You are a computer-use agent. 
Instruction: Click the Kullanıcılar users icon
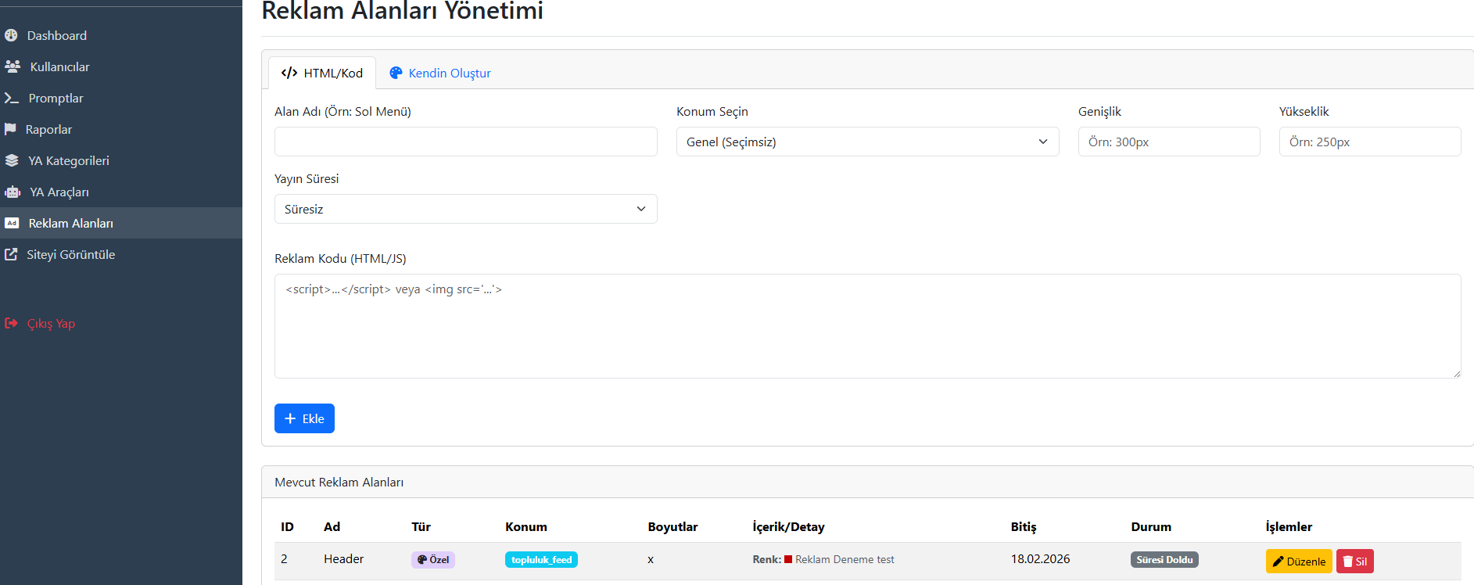coord(13,66)
